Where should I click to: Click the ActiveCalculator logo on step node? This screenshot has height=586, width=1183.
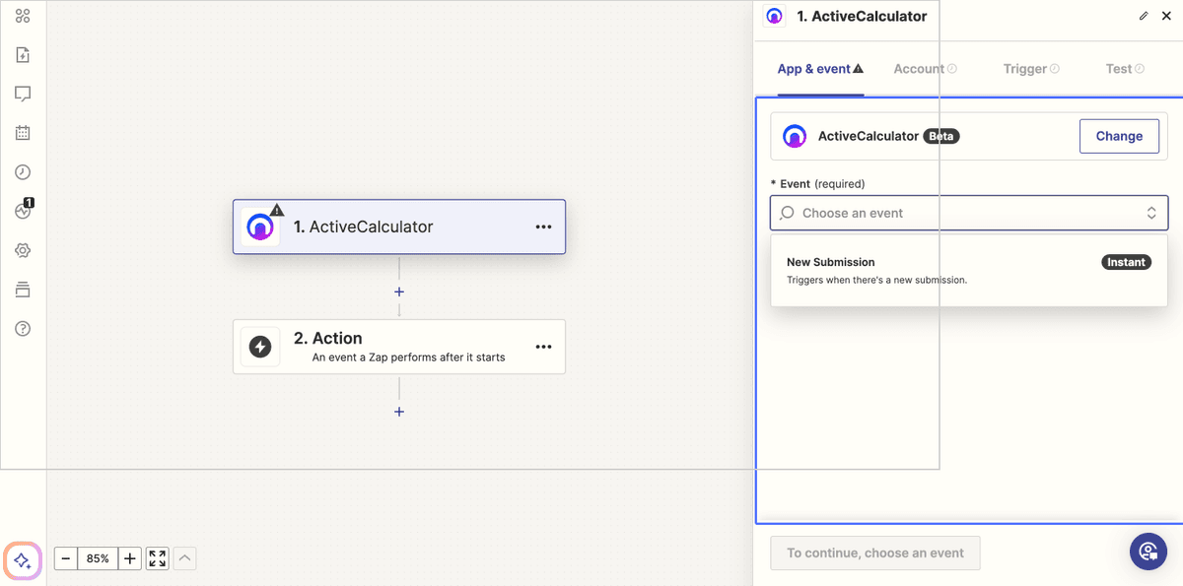point(260,228)
